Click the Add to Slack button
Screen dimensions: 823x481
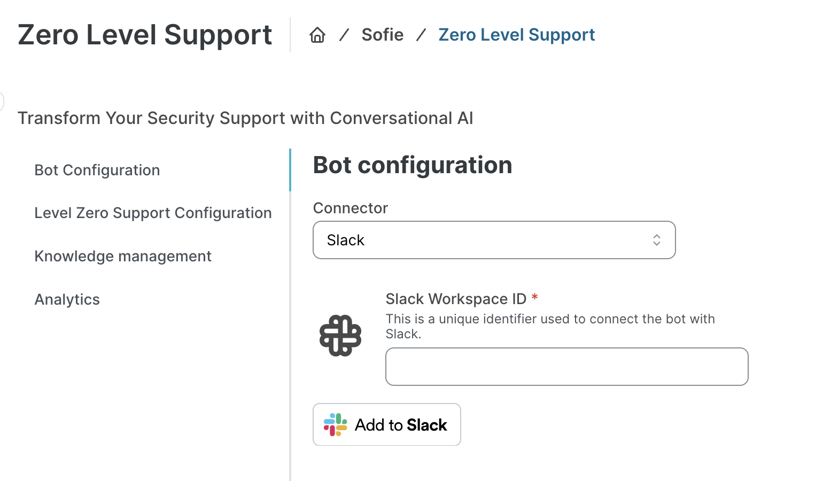click(386, 424)
